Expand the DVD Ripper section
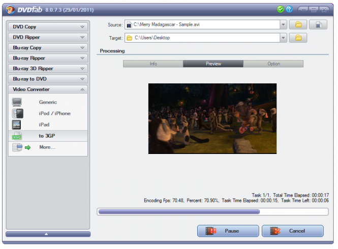 tap(48, 37)
